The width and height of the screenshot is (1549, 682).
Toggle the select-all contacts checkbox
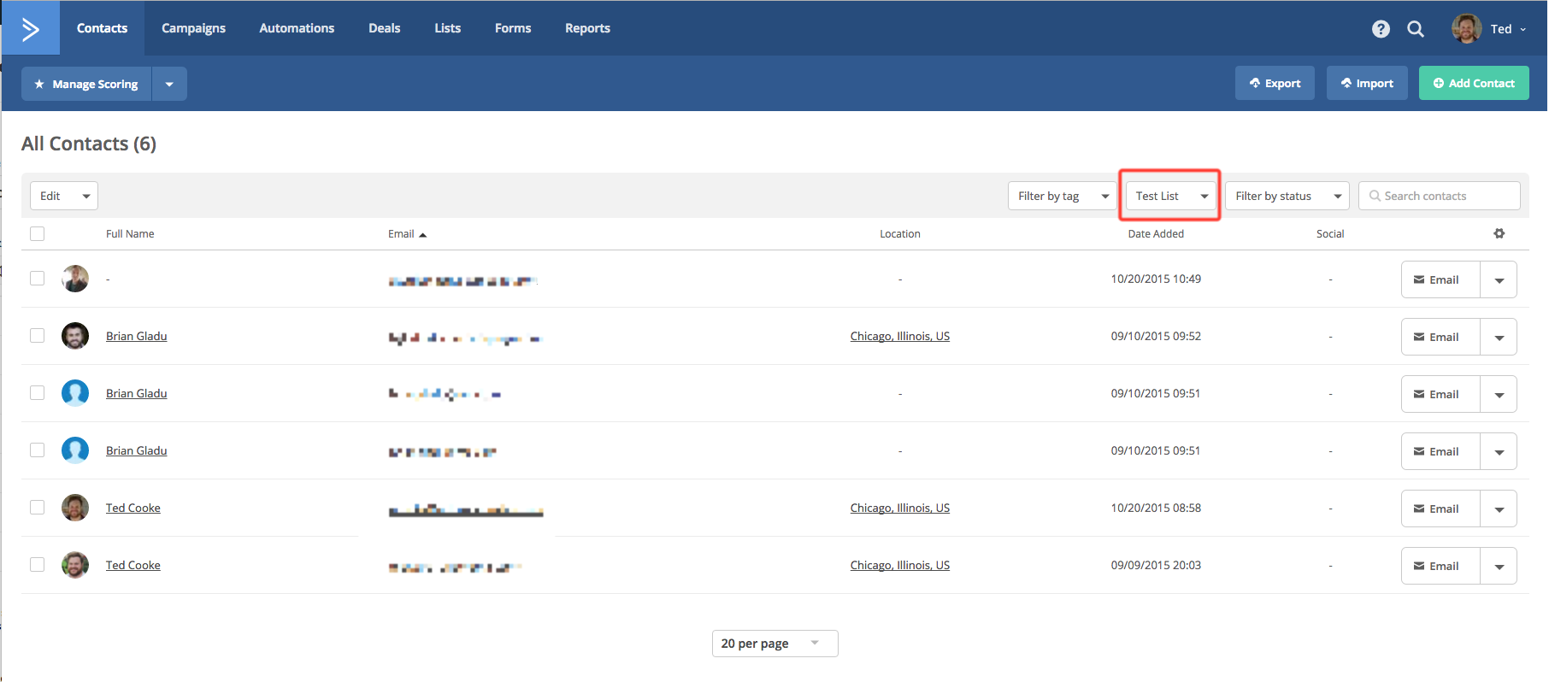tap(37, 233)
